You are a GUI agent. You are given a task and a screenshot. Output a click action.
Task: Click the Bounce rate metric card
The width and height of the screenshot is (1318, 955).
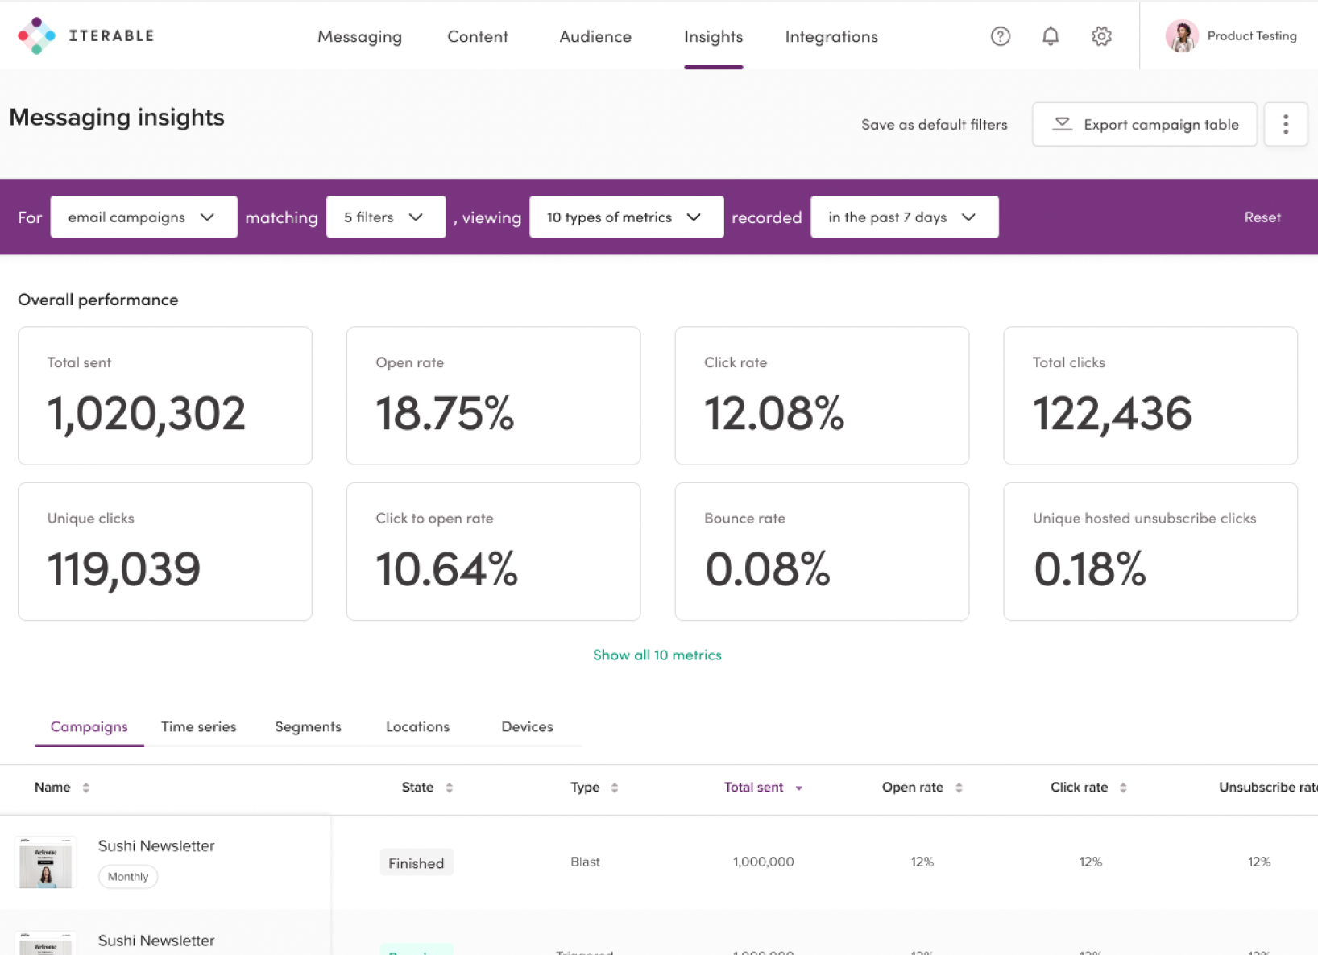(822, 552)
